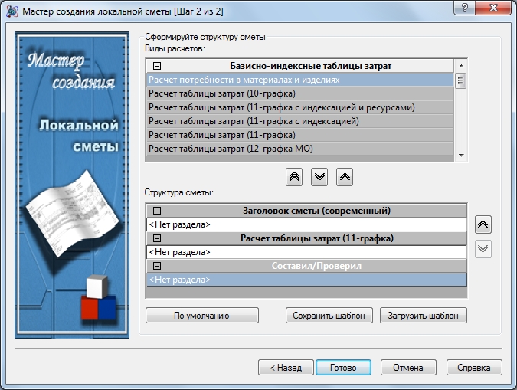Collapse the Базисно-индексные таблицы затрат group
This screenshot has width=517, height=390.
click(x=157, y=66)
